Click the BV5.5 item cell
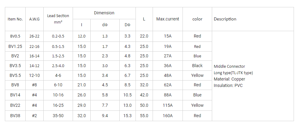This screenshot has width=297, height=126. point(15,75)
